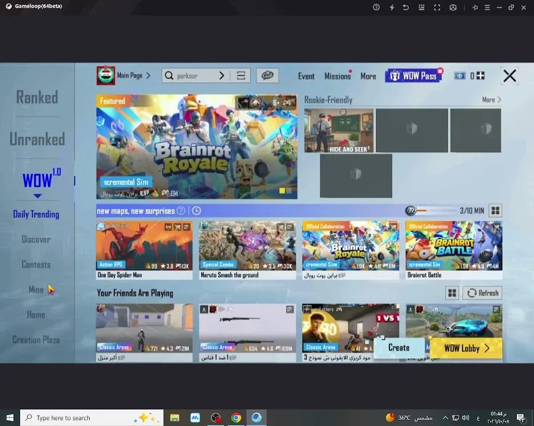The image size is (534, 426).
Task: Show hidden system tray icons
Action: point(445,418)
